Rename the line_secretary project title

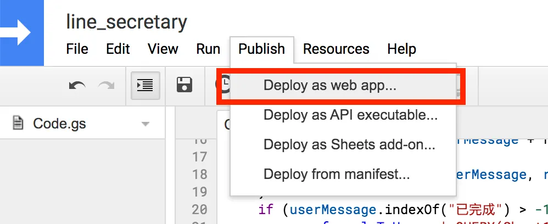(126, 22)
